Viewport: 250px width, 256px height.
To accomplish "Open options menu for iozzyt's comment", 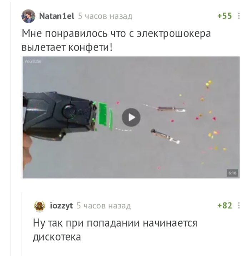I will click(239, 205).
